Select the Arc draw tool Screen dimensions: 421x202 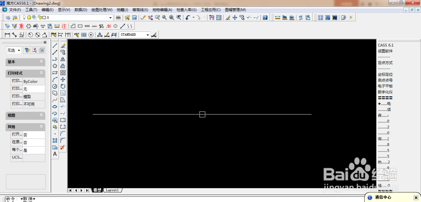point(55,80)
